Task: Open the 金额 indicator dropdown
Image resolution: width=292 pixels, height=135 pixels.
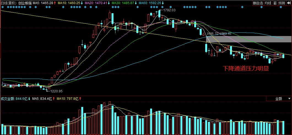Action: pyautogui.click(x=279, y=98)
